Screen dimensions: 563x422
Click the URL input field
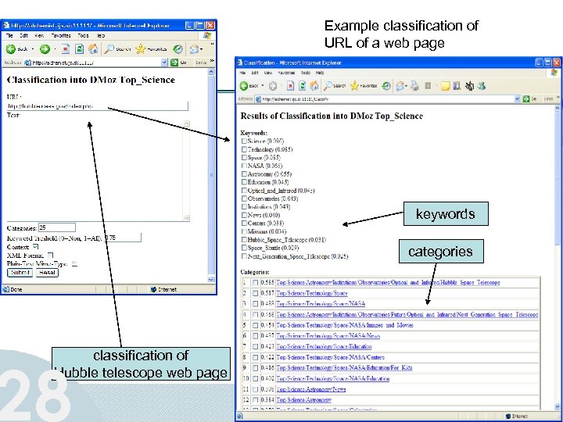[97, 106]
